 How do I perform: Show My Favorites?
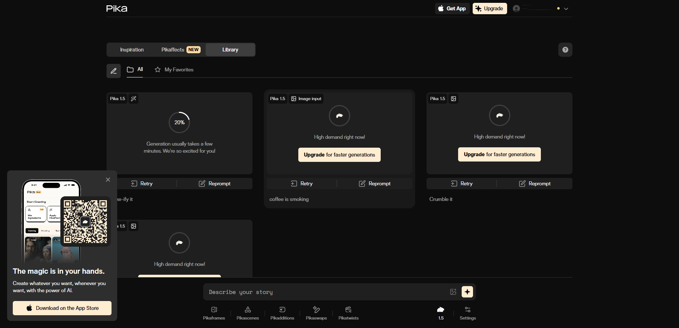(x=174, y=70)
